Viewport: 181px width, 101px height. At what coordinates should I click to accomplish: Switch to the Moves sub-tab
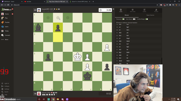pos(127,15)
